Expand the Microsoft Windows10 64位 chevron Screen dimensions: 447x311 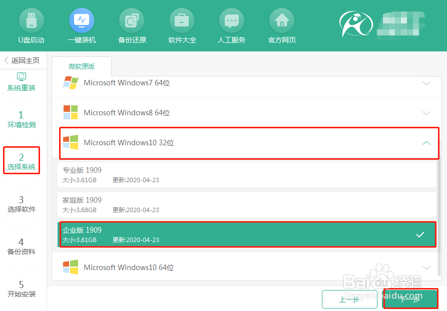(x=426, y=268)
